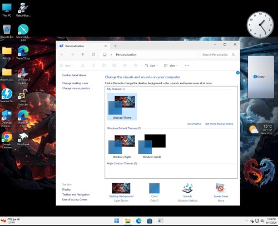Open the Screen Saver settings
The image size is (278, 226).
221,192
